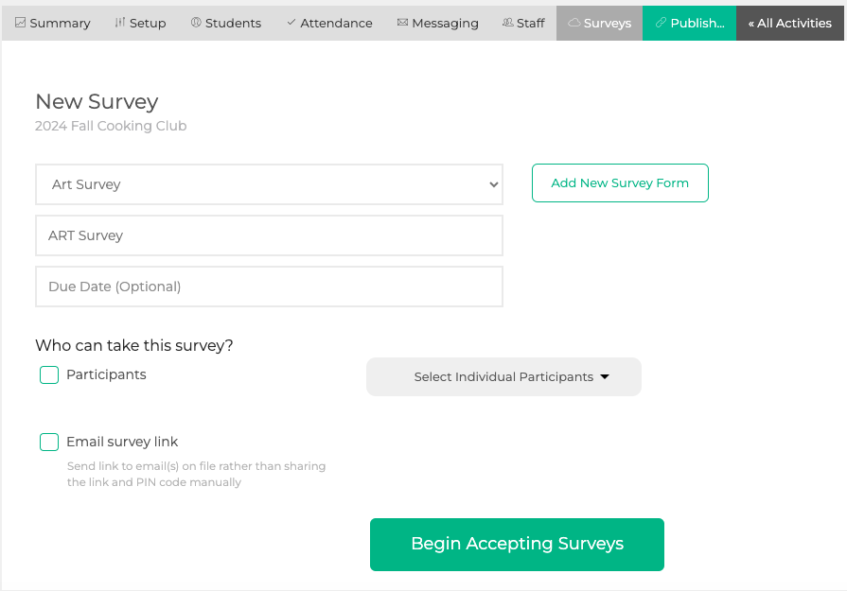Switch to the Attendance tab
The image size is (847, 591).
click(x=329, y=24)
